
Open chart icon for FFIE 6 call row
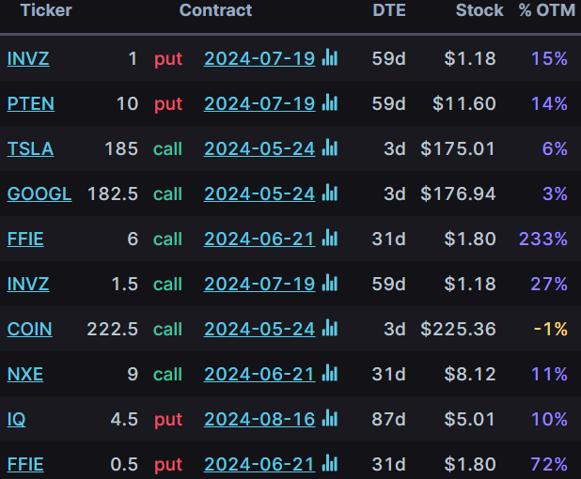[330, 238]
